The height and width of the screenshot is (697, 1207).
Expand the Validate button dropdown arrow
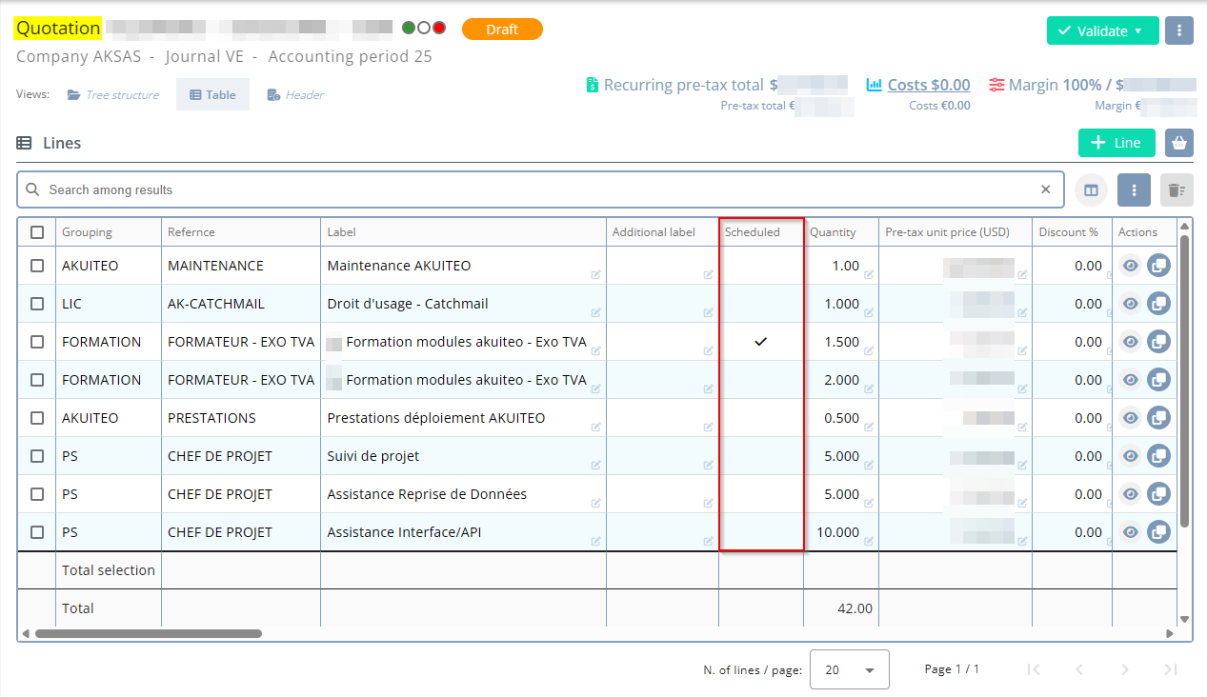pyautogui.click(x=1138, y=30)
